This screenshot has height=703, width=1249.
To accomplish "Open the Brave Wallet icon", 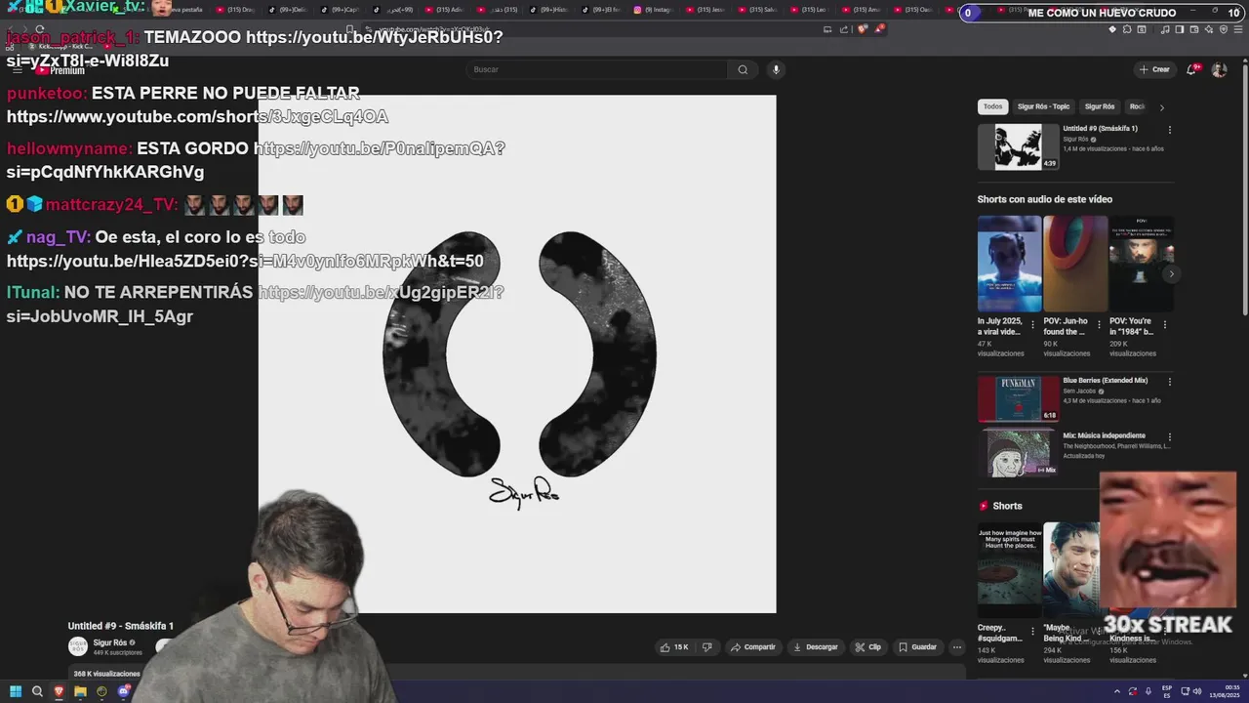I will click(1194, 29).
